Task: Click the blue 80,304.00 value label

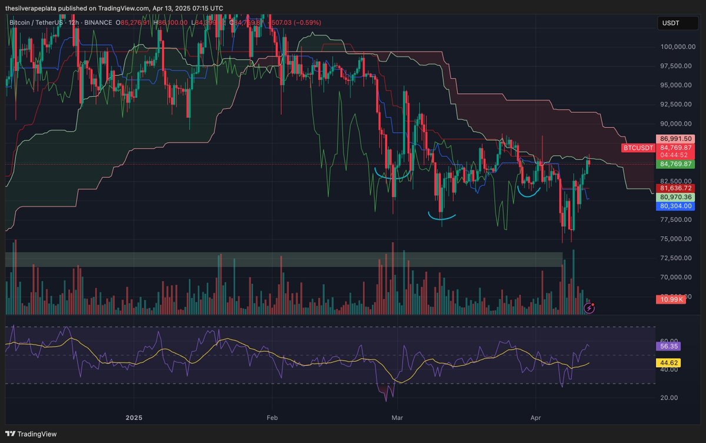Action: (677, 206)
